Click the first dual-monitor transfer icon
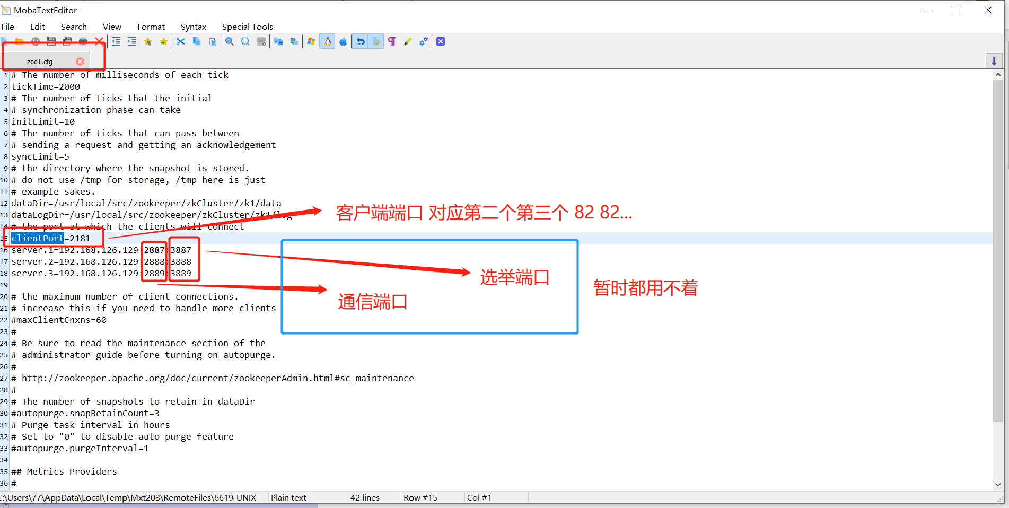The image size is (1009, 508). (x=278, y=41)
